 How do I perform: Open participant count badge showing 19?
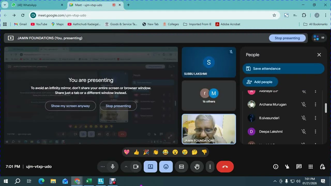319,38
